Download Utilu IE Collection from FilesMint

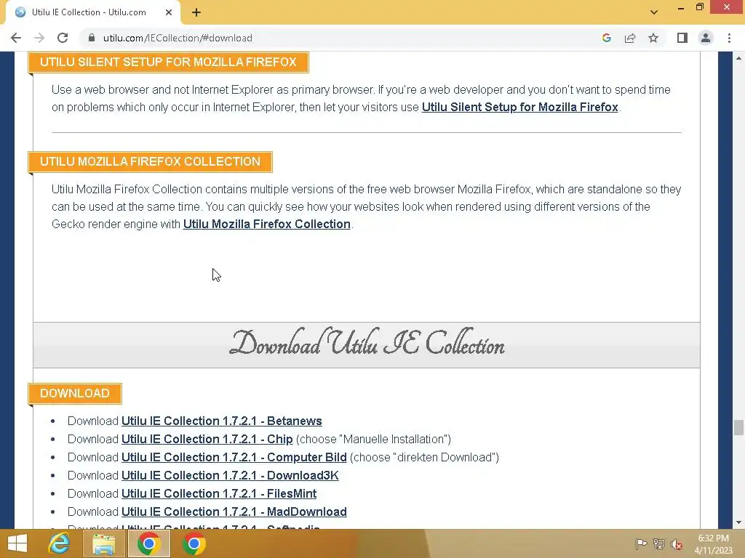point(219,493)
